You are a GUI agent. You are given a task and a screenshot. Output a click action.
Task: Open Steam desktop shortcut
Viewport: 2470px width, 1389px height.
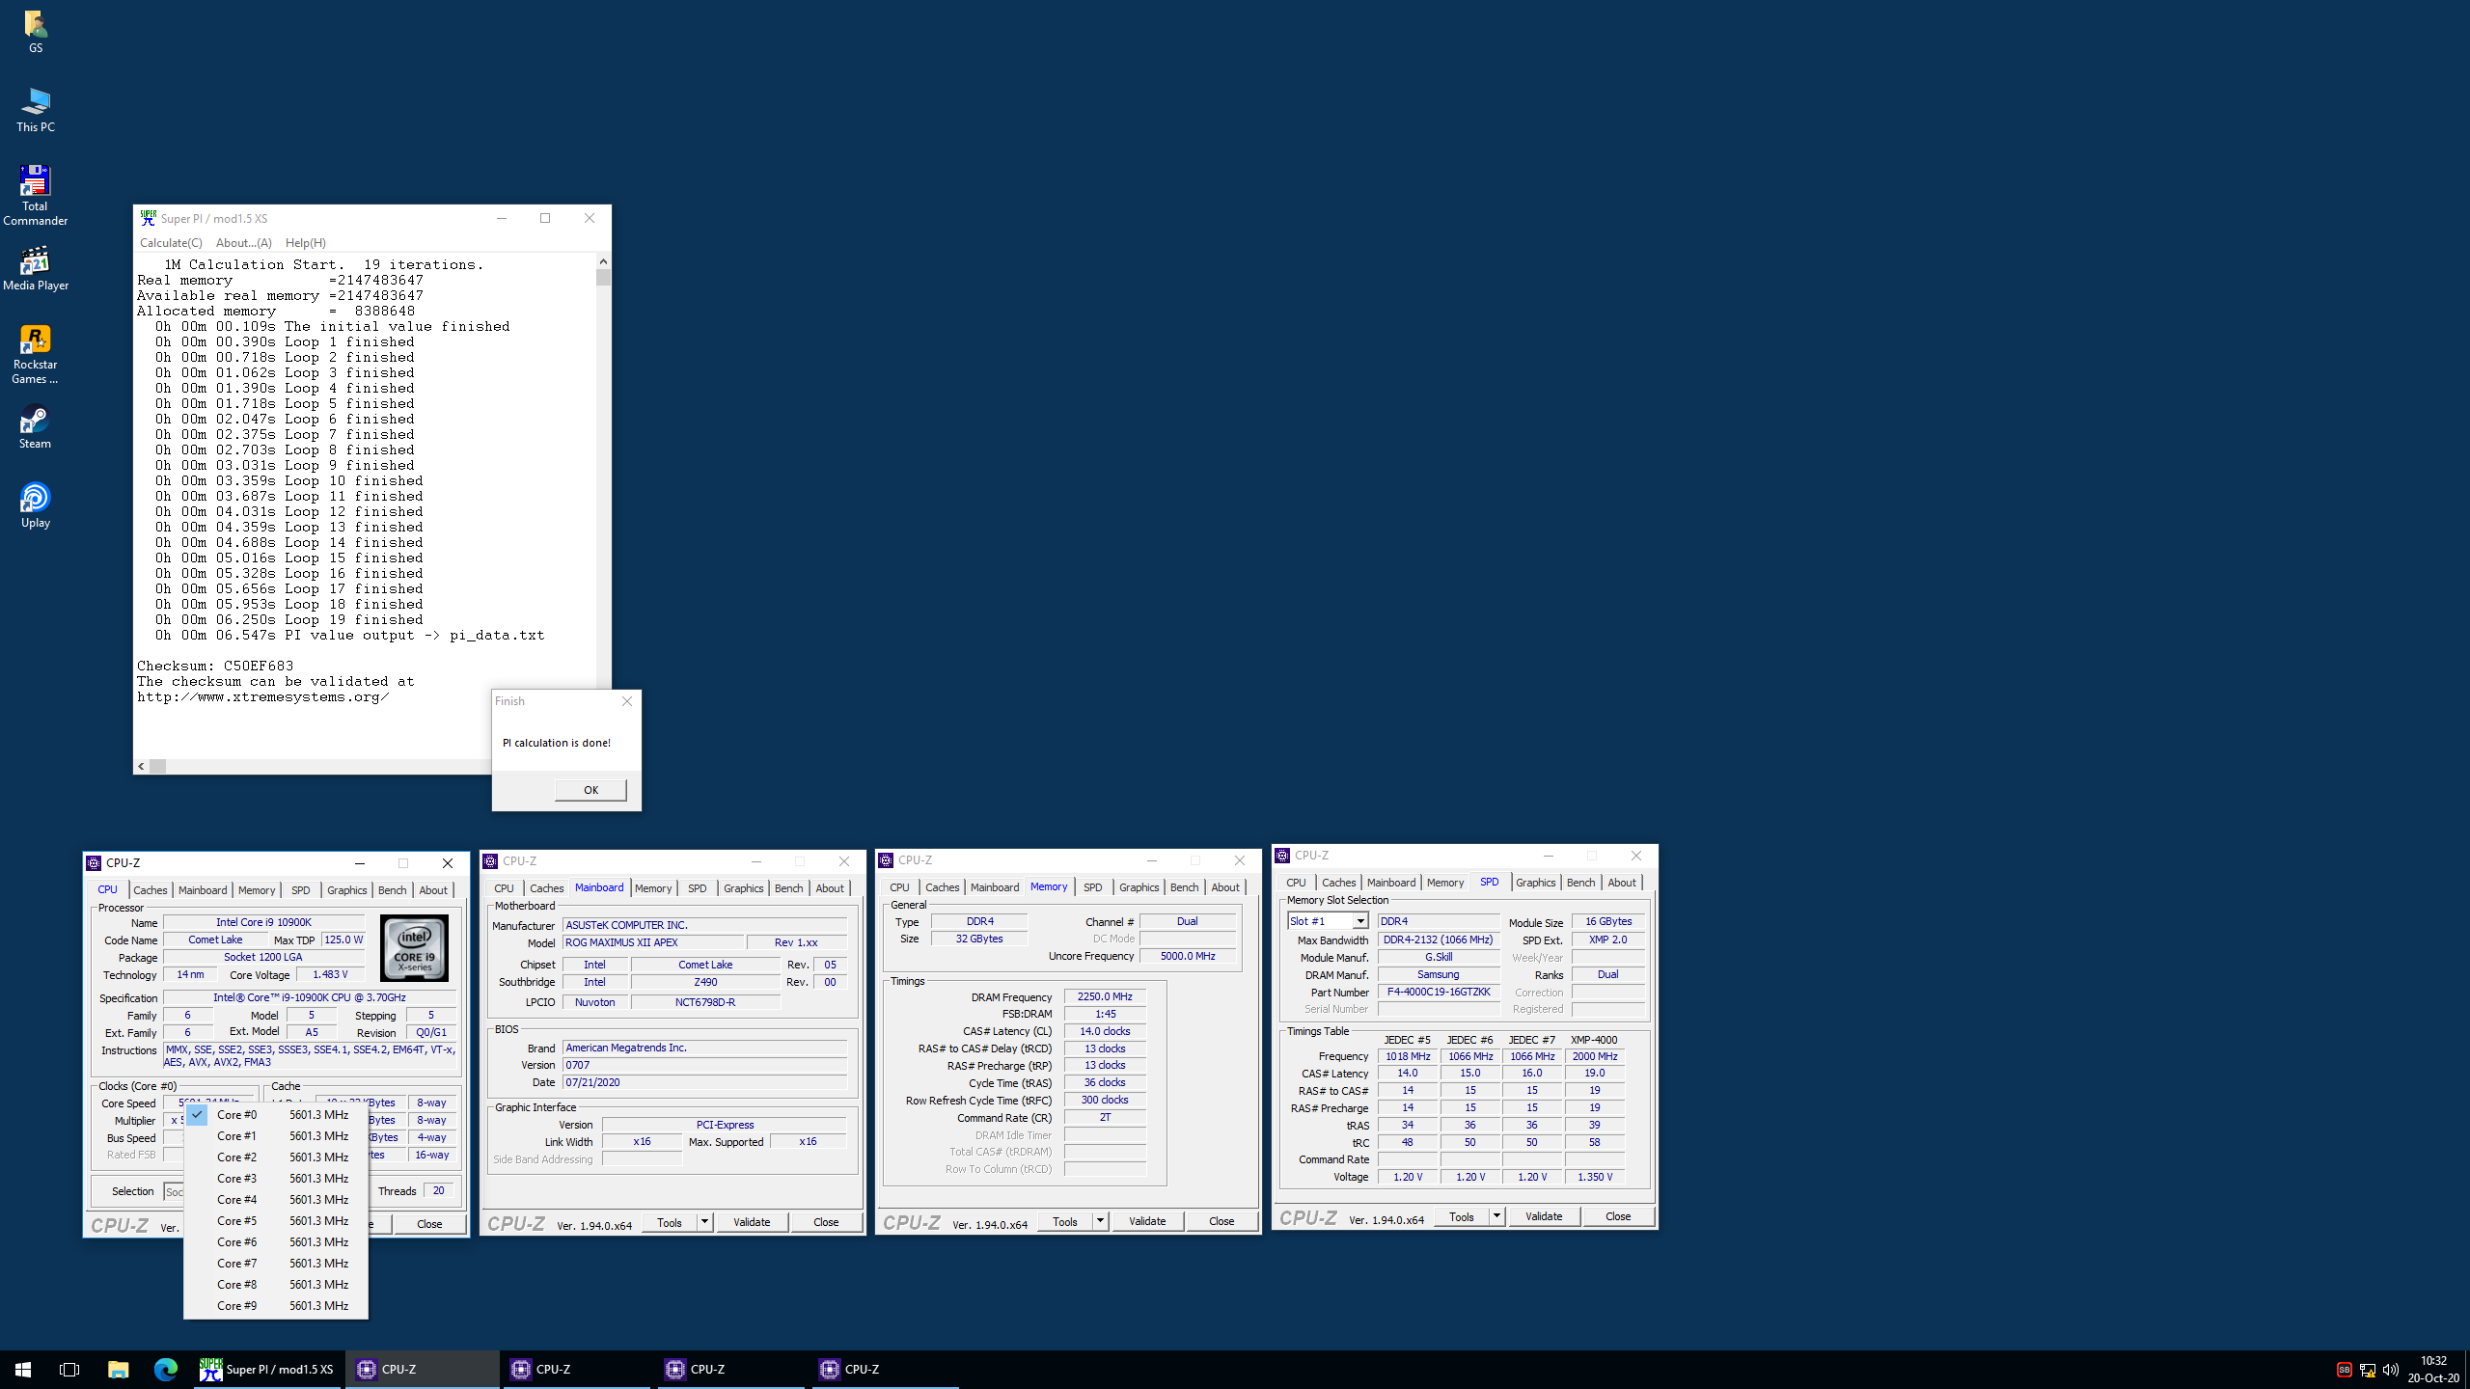[35, 427]
